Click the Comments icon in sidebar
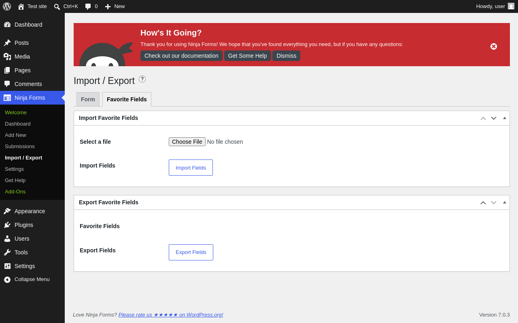This screenshot has height=323, width=518. (7, 84)
